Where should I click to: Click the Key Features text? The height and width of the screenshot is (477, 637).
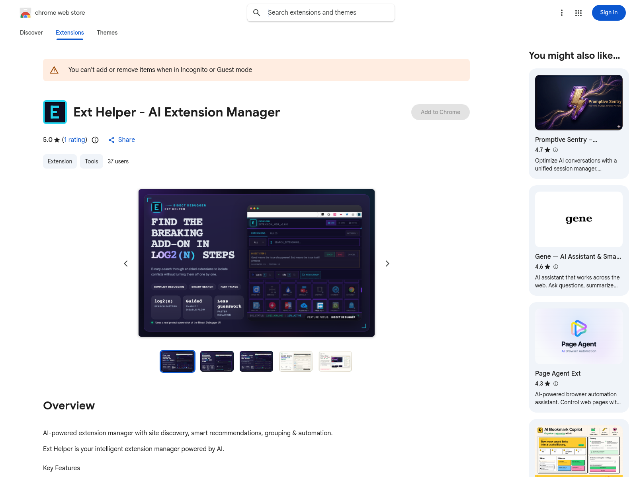pos(62,468)
